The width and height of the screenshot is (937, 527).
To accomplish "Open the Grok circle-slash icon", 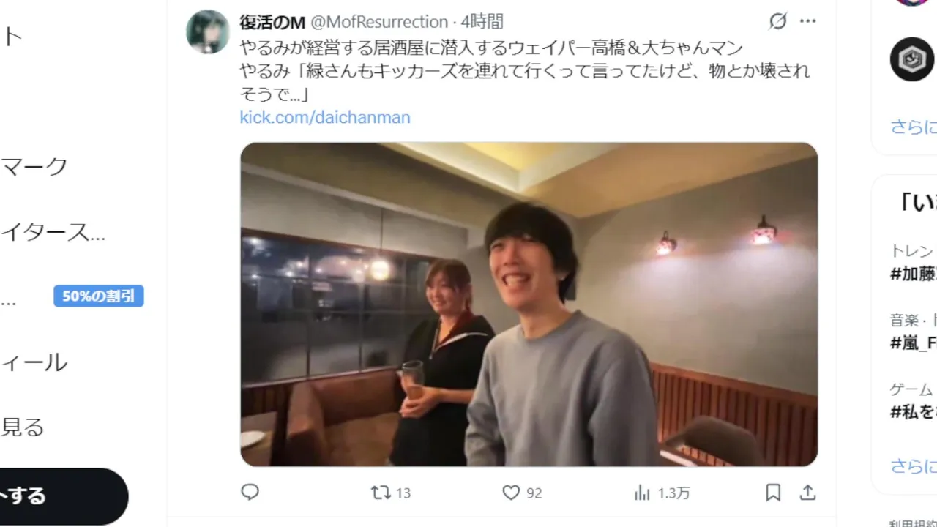I will point(778,21).
